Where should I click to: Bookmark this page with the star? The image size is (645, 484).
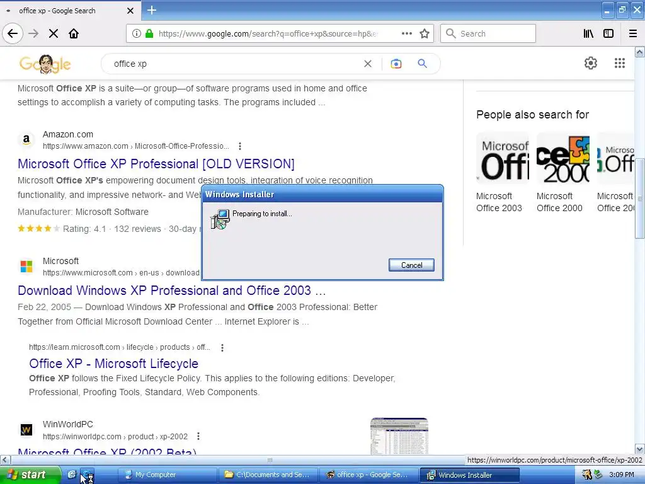click(425, 33)
